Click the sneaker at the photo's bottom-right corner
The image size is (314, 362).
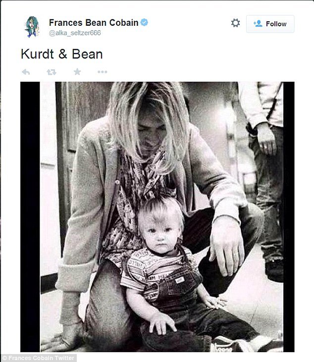point(233,344)
